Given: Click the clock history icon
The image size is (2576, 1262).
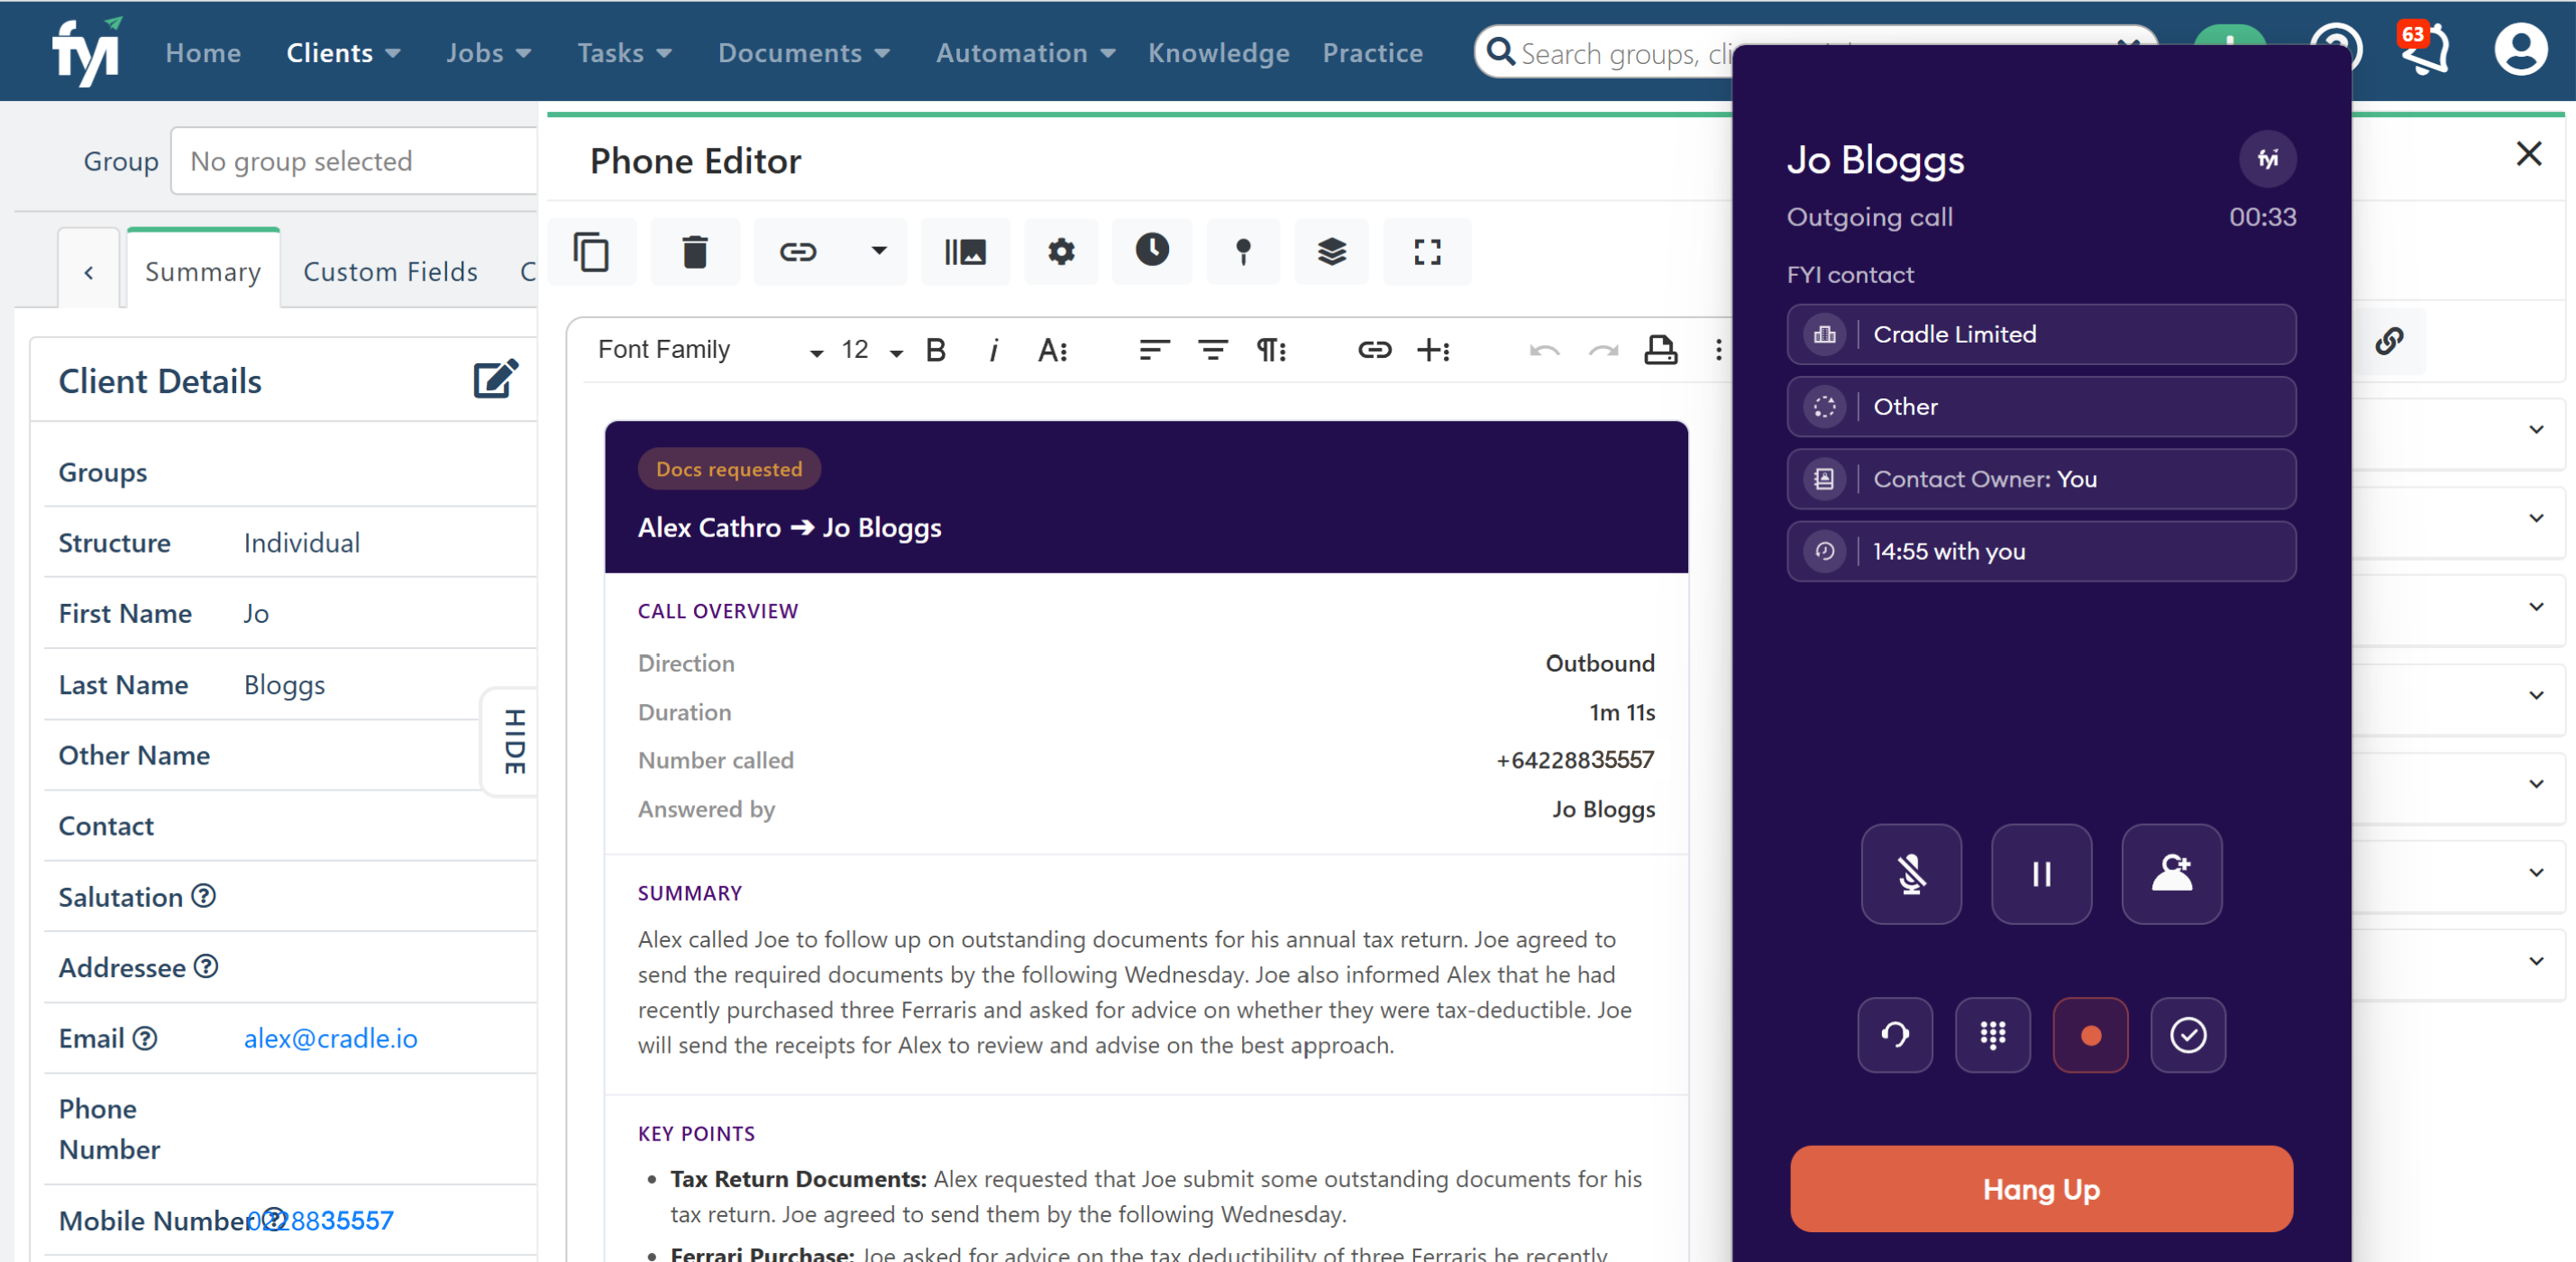Looking at the screenshot, I should point(1152,250).
